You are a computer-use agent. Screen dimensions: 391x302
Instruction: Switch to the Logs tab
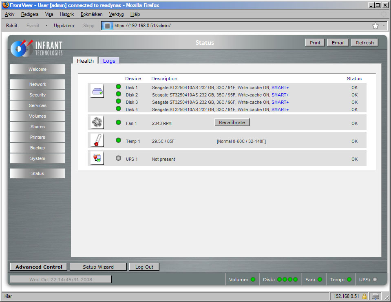109,61
